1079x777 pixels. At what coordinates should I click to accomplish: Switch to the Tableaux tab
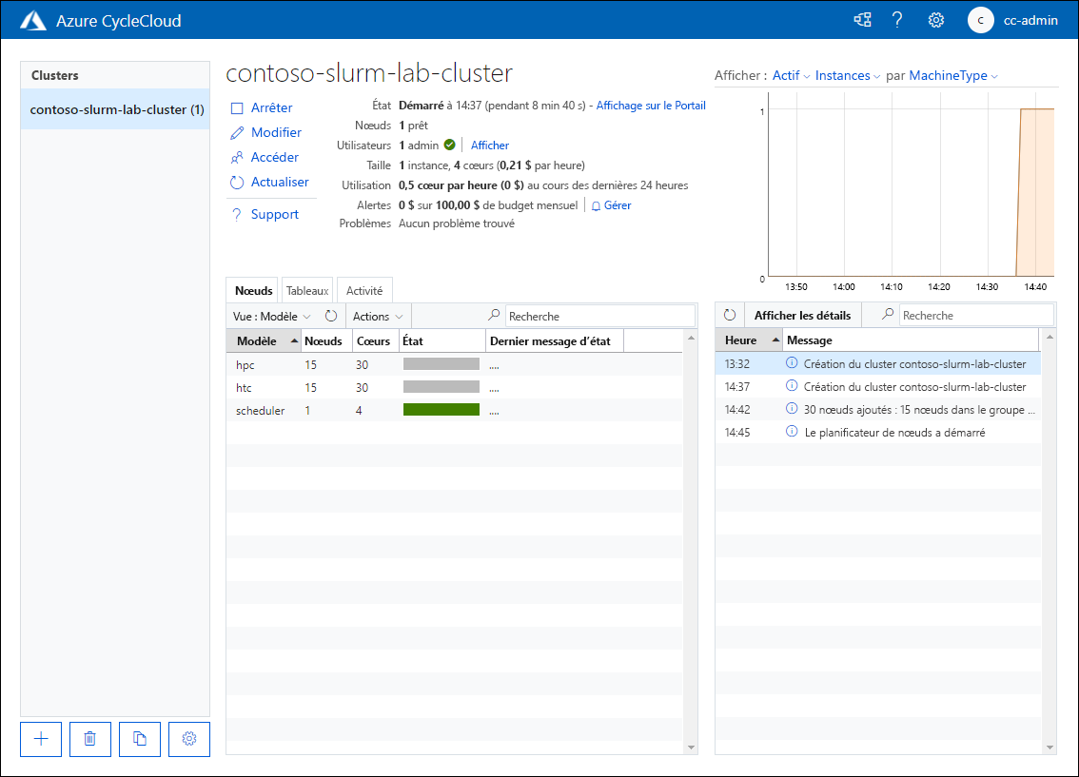pos(306,289)
